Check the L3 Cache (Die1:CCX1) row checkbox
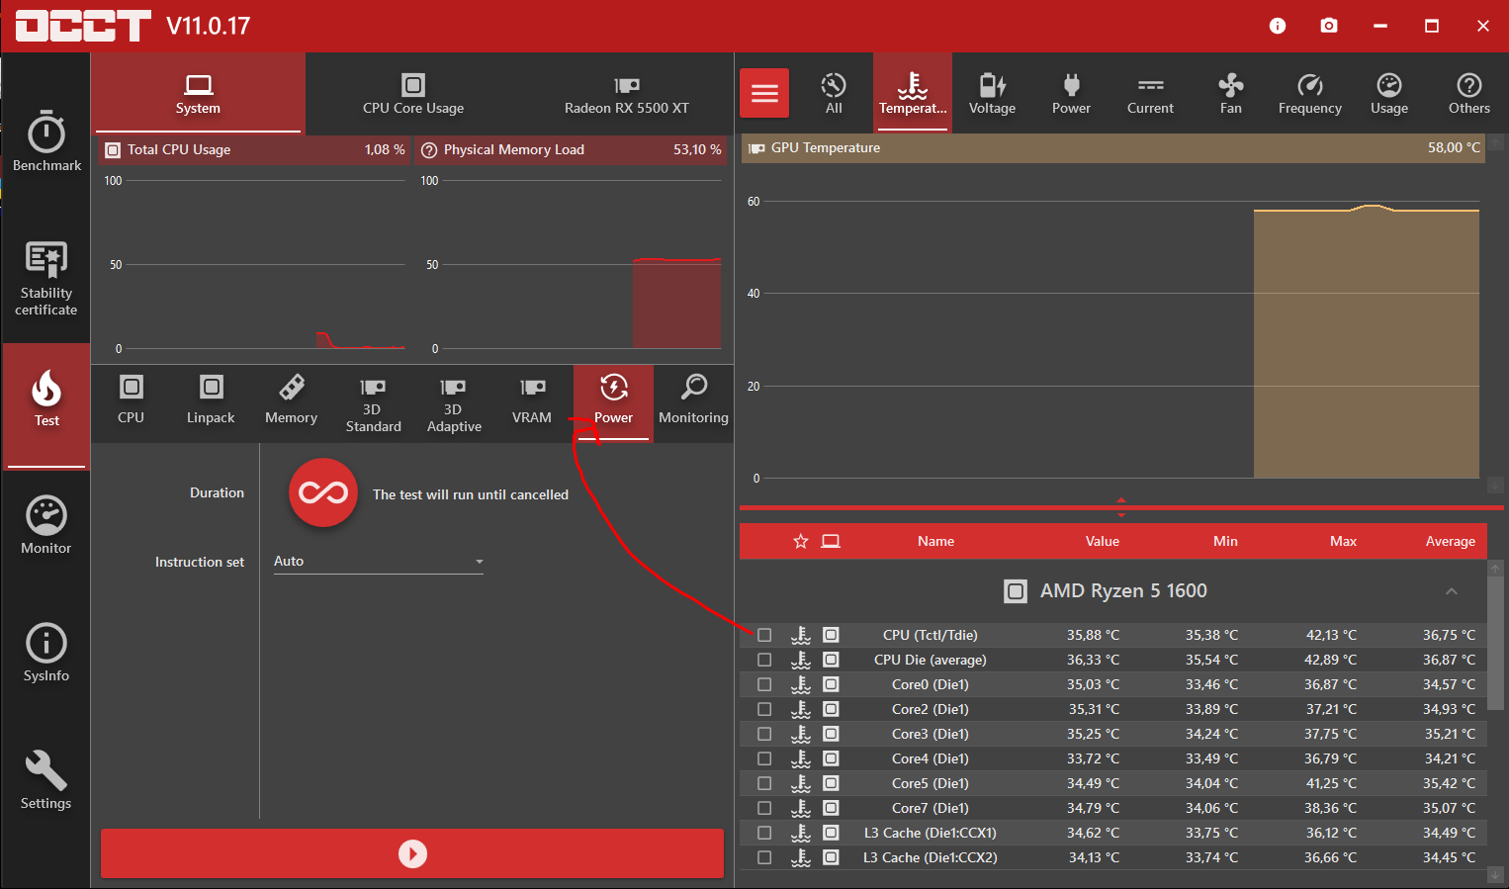Viewport: 1509px width, 889px height. click(x=764, y=833)
